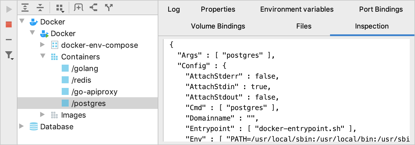Screen dimensions: 415x145
Task: Select the /go-apiproxy container
Action: [94, 92]
